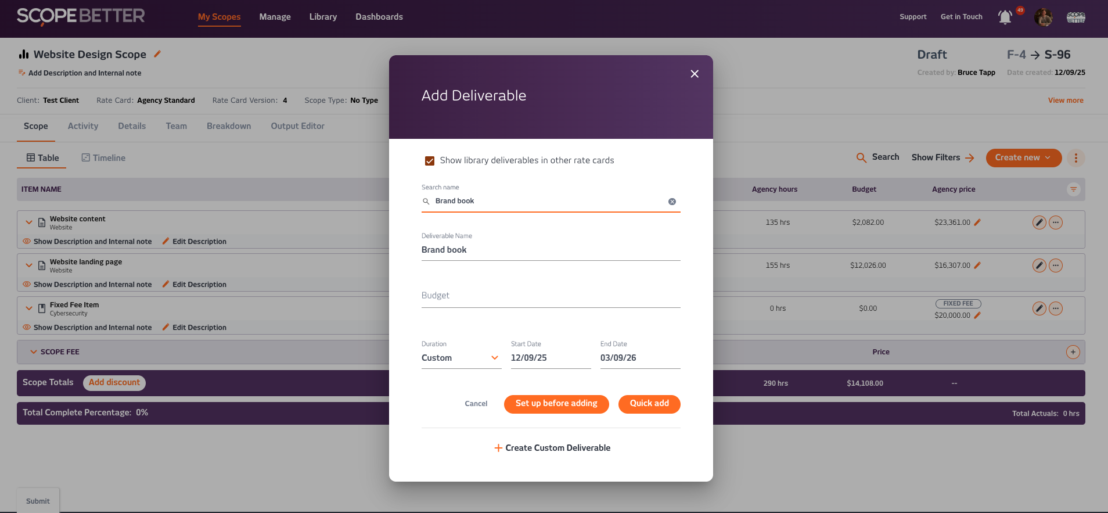Screen dimensions: 1108x513
Task: Click the Budget input field
Action: point(551,296)
